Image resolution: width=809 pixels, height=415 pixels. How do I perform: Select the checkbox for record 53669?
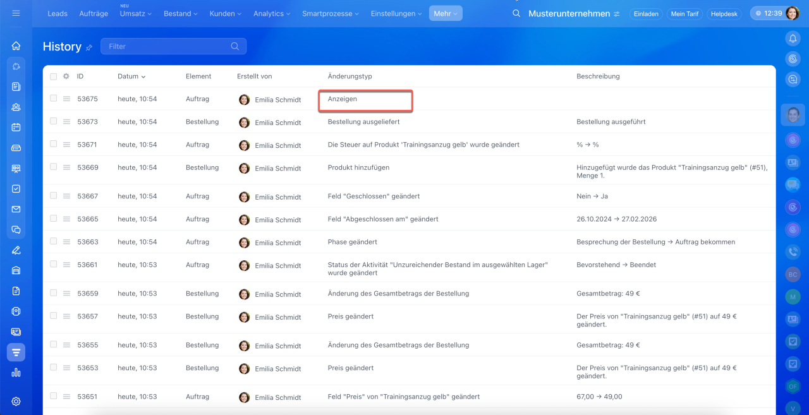(x=54, y=167)
